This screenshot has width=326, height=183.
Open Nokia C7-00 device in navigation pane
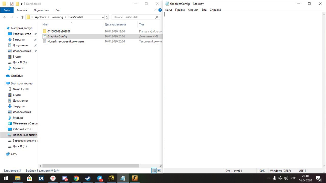click(21, 89)
